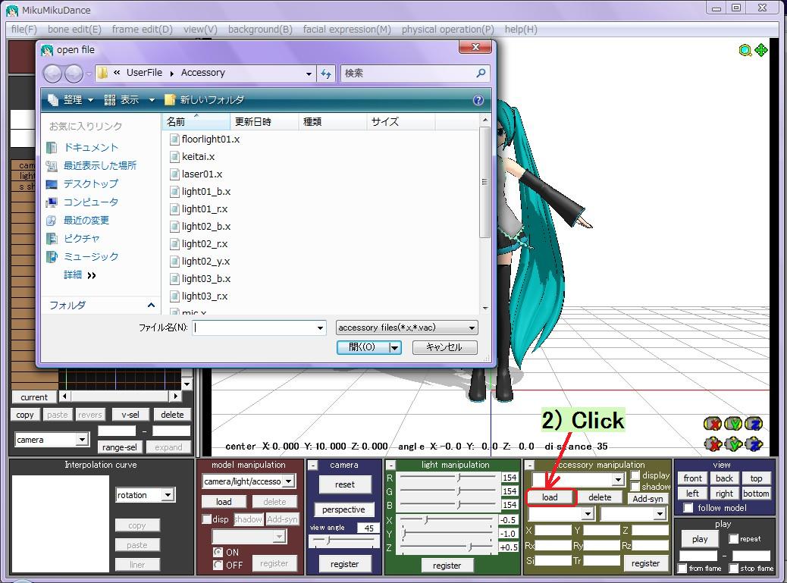
Task: Toggle model manipulation disp checkbox
Action: (206, 519)
